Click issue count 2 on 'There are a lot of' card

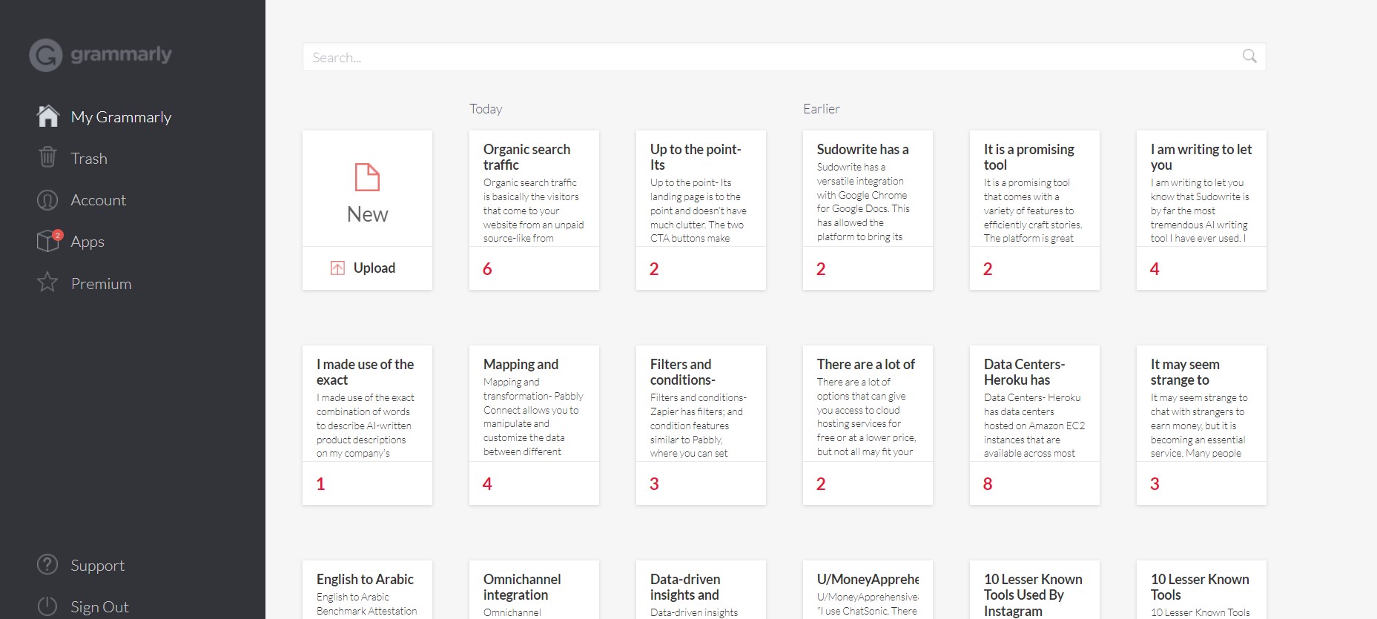[x=821, y=484]
